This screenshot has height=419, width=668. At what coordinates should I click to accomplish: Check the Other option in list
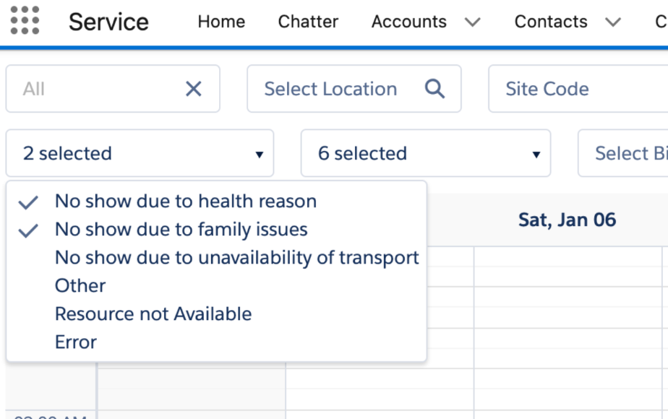pos(80,286)
